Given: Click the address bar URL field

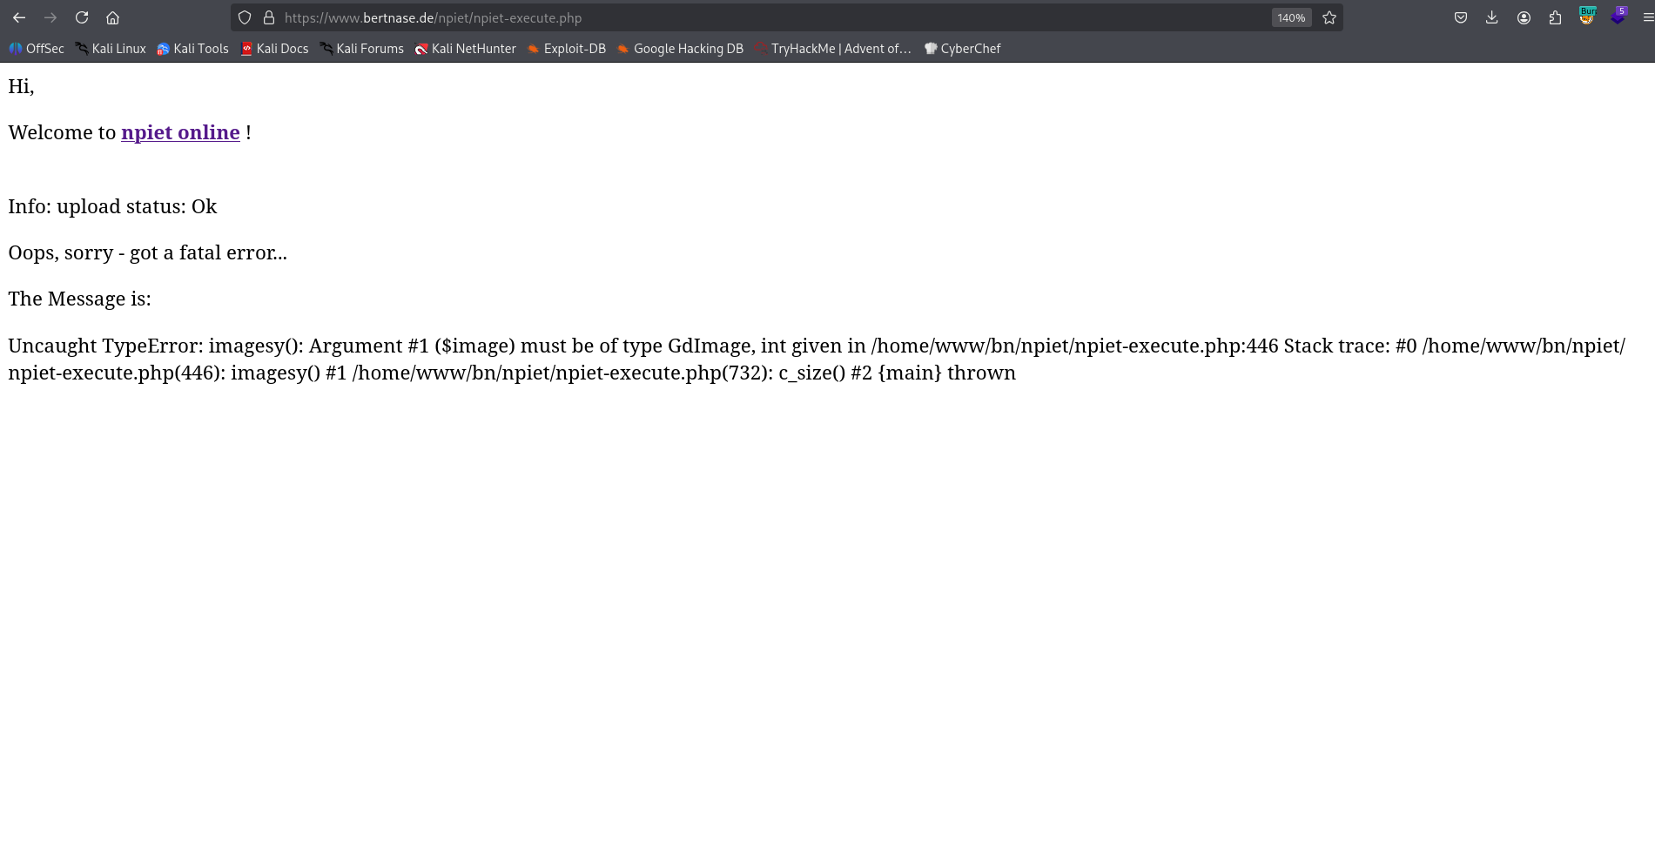Looking at the screenshot, I should point(766,17).
